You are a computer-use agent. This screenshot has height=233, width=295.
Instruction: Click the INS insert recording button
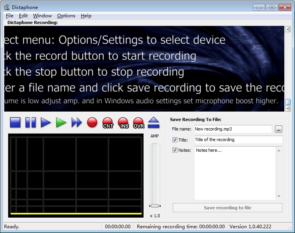[123, 123]
